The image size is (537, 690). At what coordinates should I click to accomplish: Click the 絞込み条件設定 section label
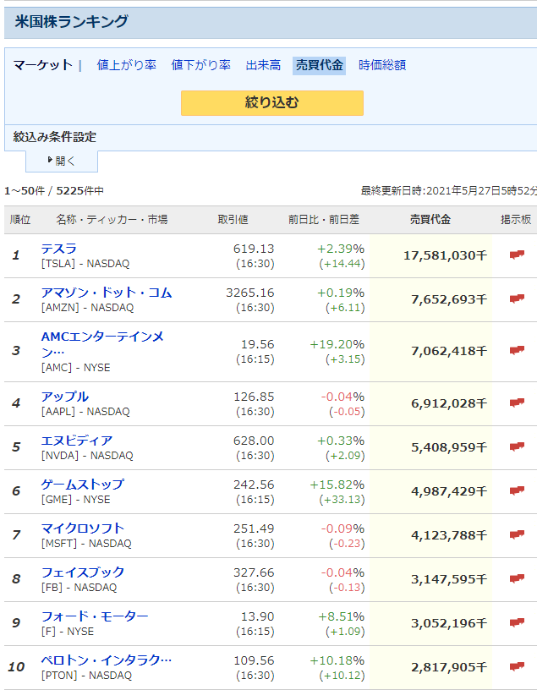coord(55,137)
